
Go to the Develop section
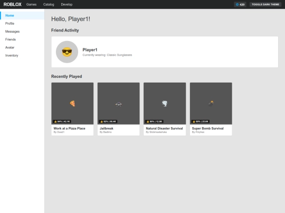tap(66, 4)
